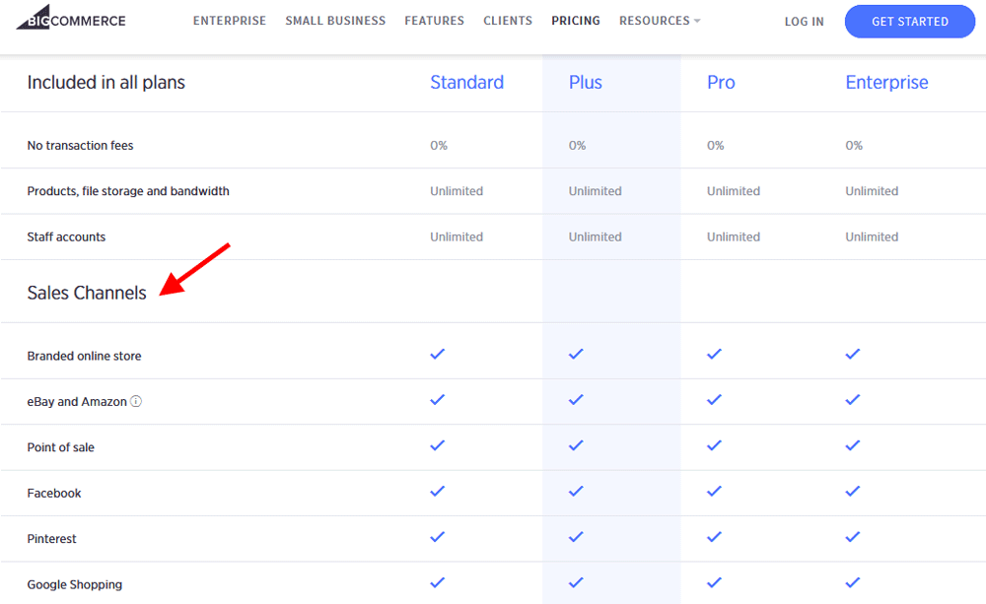Click Standard checkmark for Branded online store
Viewport: 986px width, 604px height.
click(x=438, y=354)
